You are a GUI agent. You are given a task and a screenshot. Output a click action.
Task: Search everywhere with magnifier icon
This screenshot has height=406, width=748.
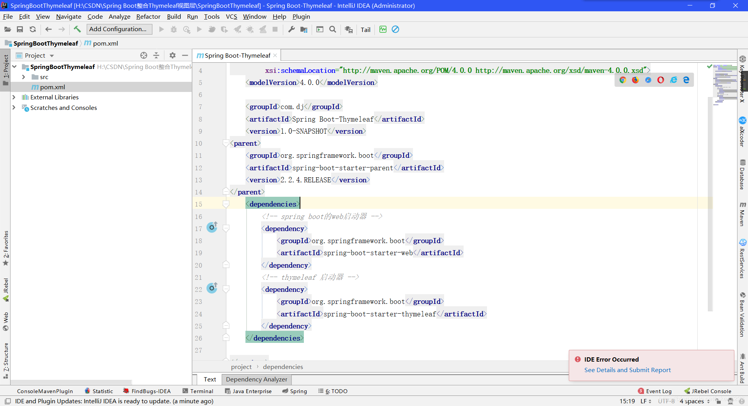coord(333,29)
